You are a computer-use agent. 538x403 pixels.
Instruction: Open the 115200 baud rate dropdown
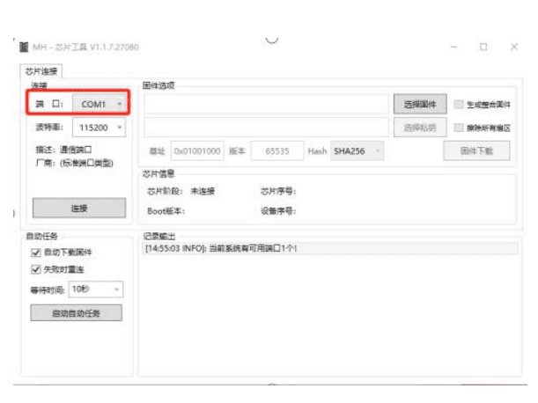coord(99,128)
